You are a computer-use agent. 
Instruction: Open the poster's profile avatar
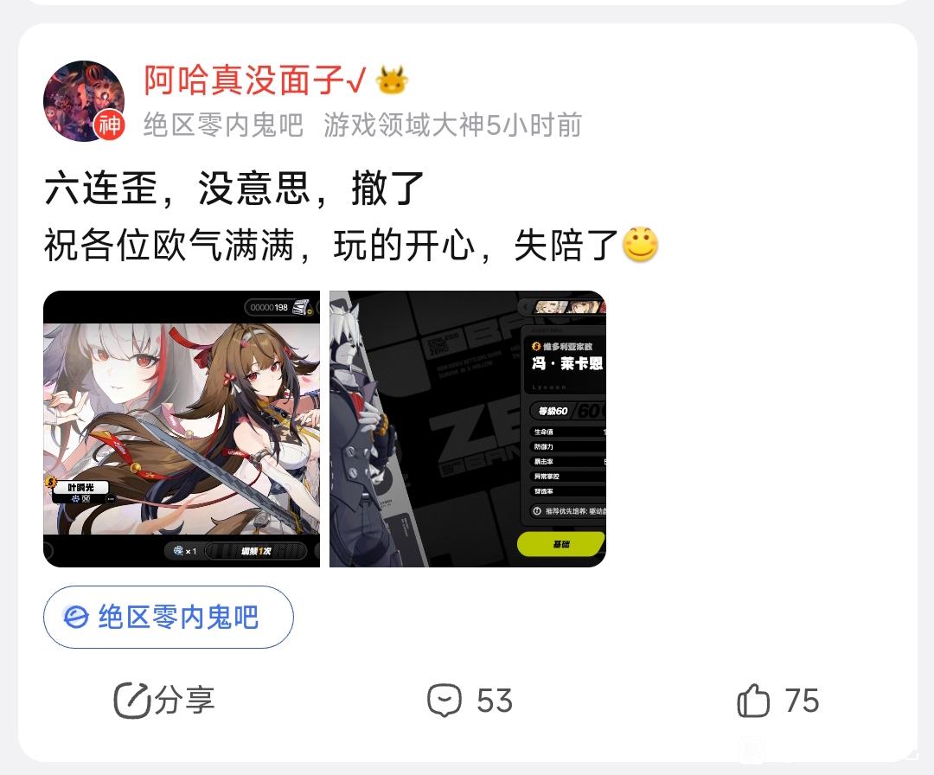[84, 100]
